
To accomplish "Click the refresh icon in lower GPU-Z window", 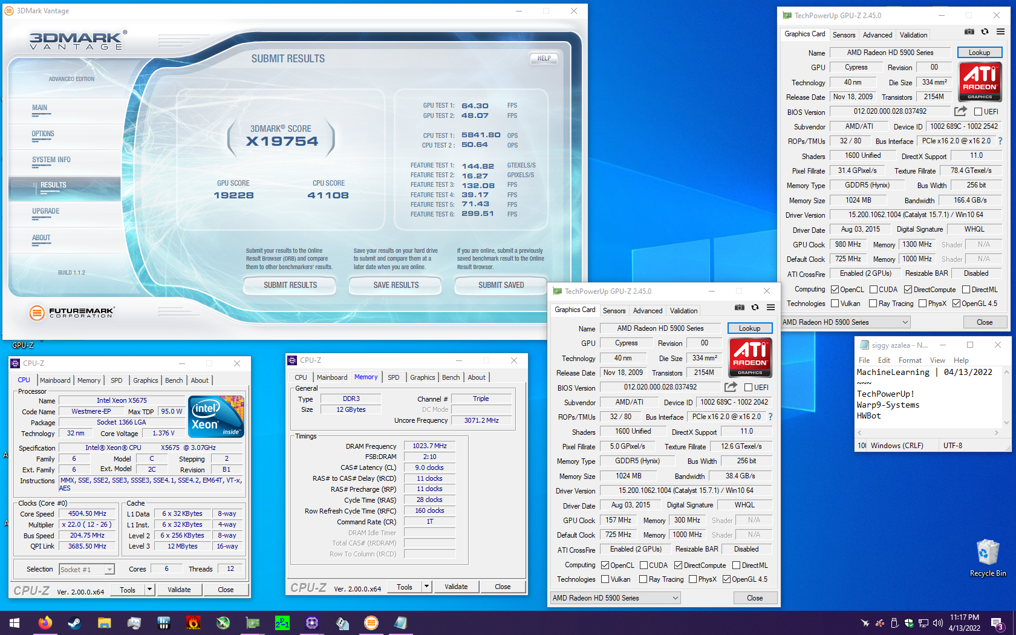I will 755,307.
